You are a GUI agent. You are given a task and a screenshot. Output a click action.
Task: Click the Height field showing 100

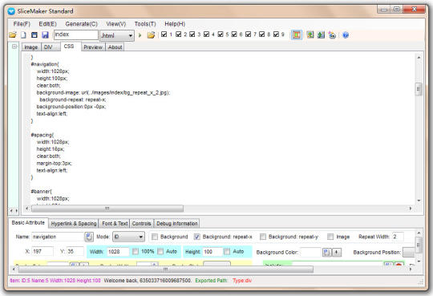[212, 252]
